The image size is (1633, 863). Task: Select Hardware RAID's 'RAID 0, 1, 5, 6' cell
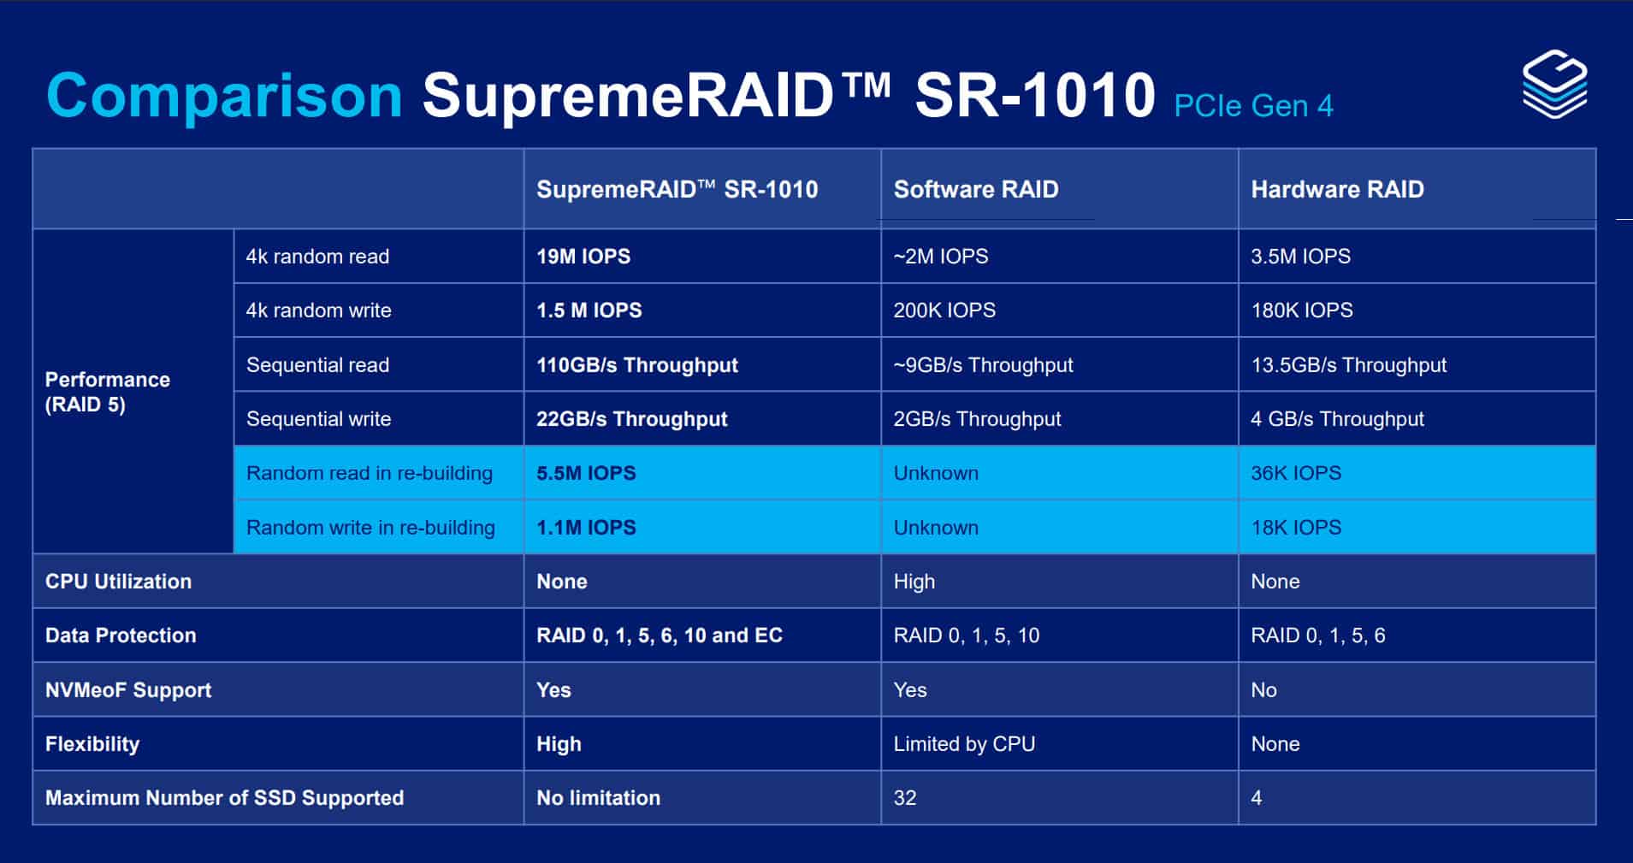(1417, 635)
